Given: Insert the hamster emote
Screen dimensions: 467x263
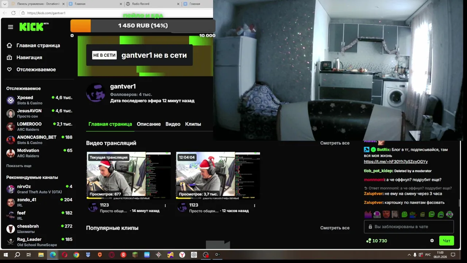Looking at the screenshot, I should [x=395, y=214].
